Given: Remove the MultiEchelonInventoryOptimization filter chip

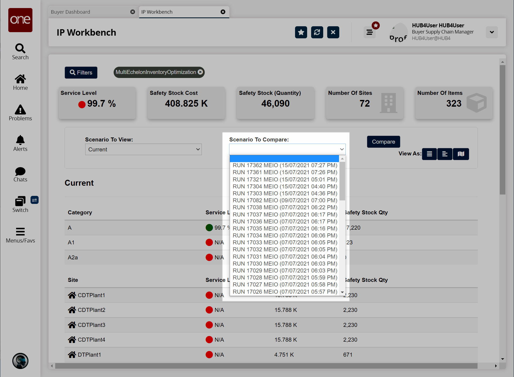Looking at the screenshot, I should (200, 72).
